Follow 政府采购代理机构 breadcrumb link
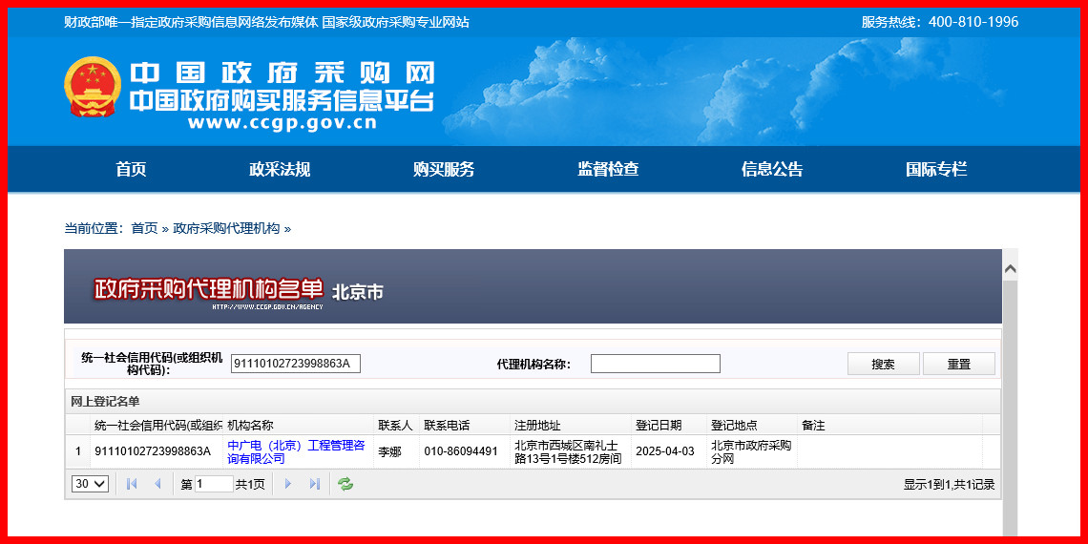This screenshot has height=544, width=1088. pyautogui.click(x=226, y=228)
